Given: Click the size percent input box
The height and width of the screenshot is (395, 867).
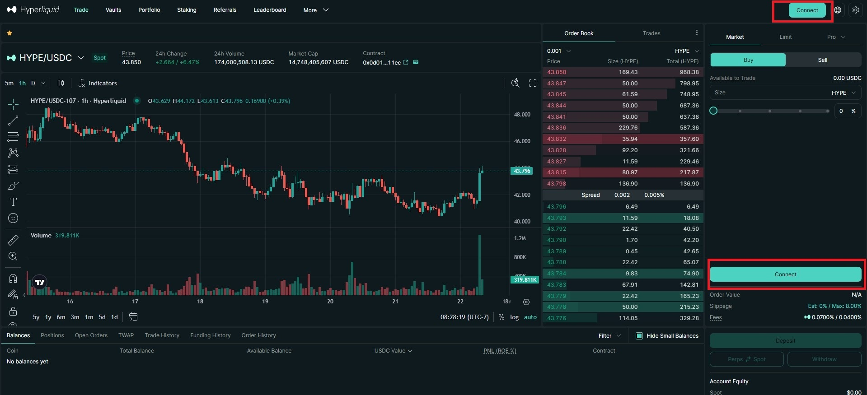Looking at the screenshot, I should tap(847, 111).
